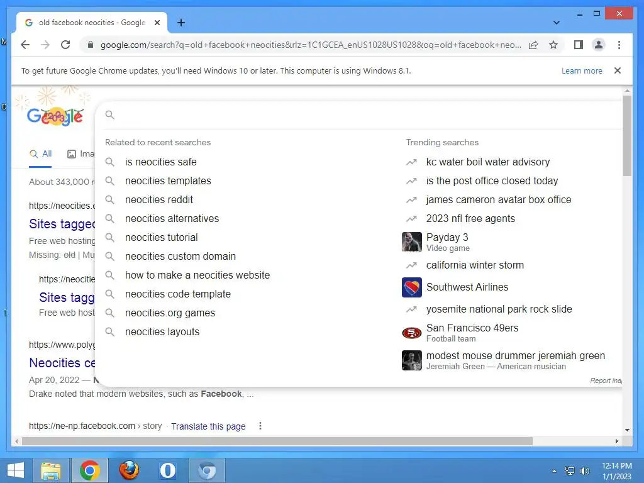The image size is (644, 483).
Task: Open a new tab with plus button
Action: coord(180,23)
